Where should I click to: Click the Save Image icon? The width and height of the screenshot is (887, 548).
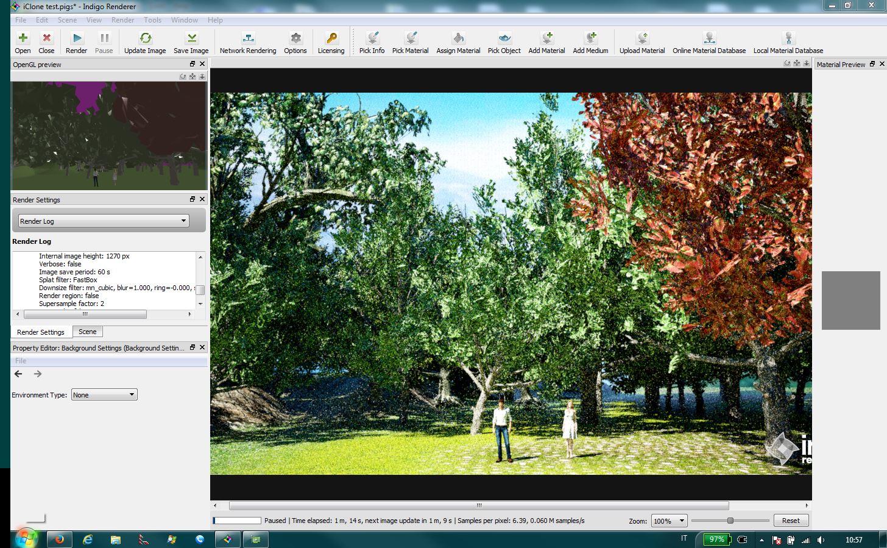[x=191, y=38]
